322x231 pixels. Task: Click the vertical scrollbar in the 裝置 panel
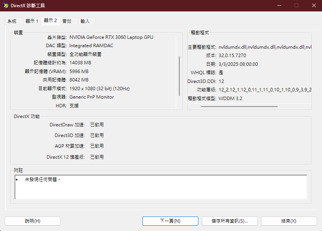[179, 76]
